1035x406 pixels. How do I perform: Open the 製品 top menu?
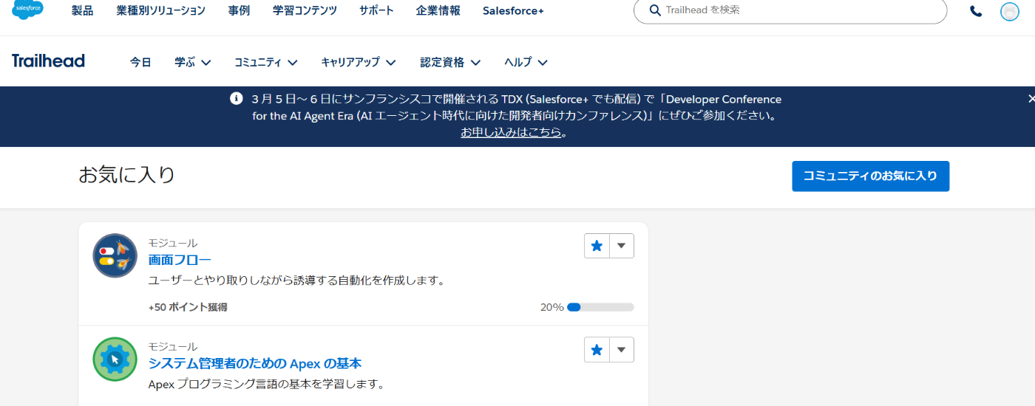(x=83, y=10)
